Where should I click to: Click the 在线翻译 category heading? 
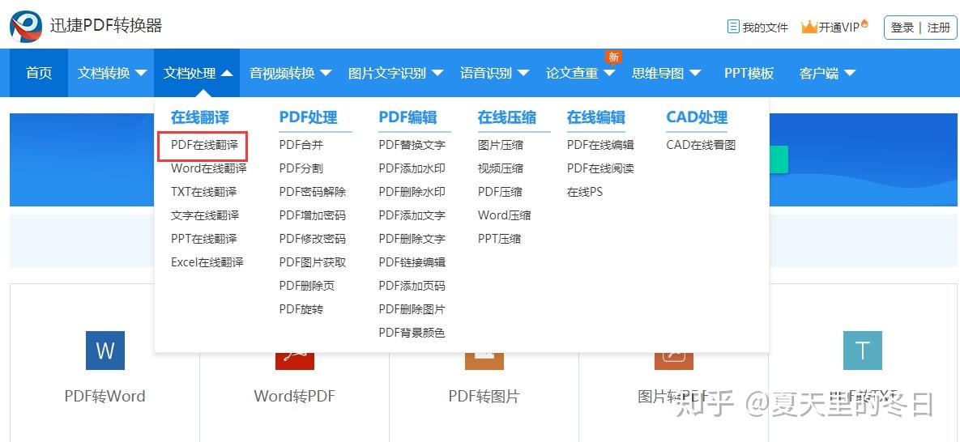pyautogui.click(x=199, y=117)
